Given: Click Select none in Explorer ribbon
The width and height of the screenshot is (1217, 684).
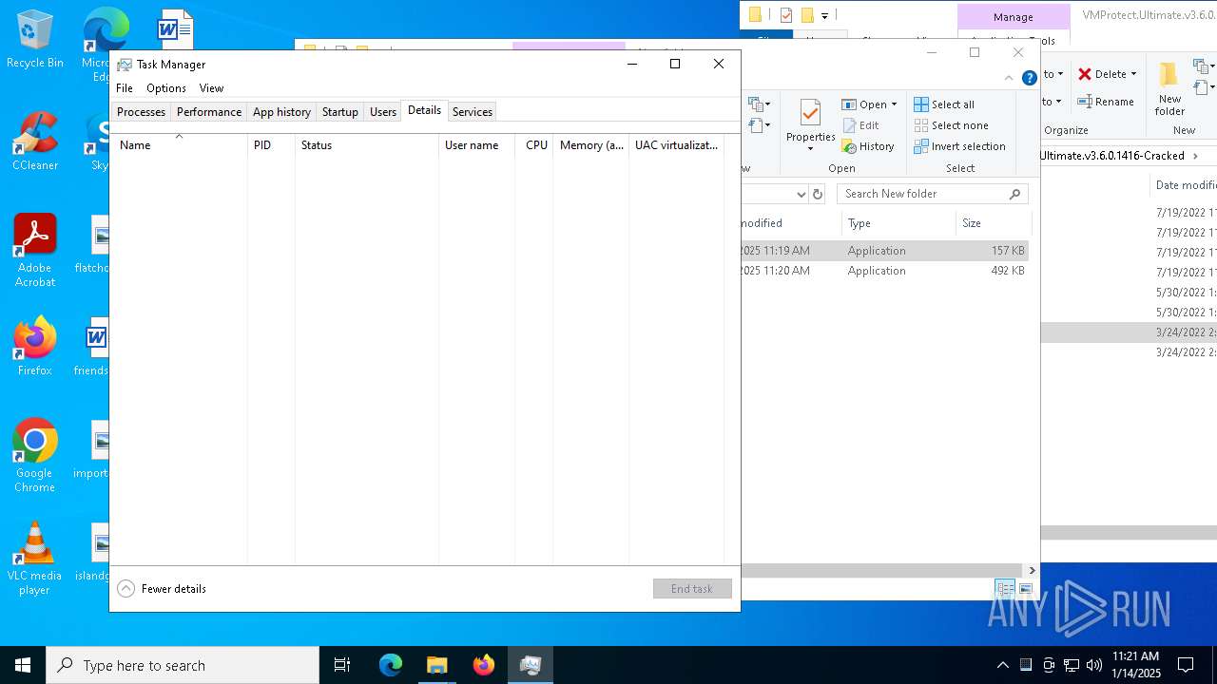Looking at the screenshot, I should 951,125.
